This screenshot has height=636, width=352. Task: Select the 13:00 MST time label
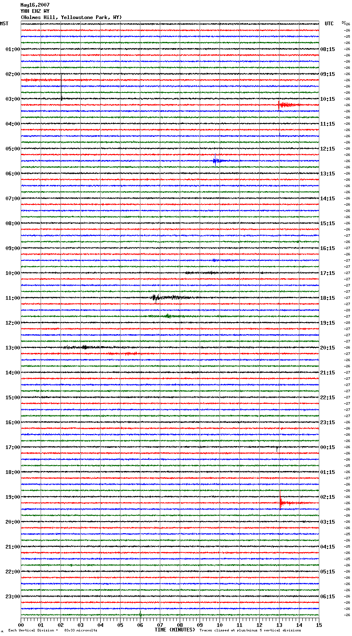pos(12,348)
